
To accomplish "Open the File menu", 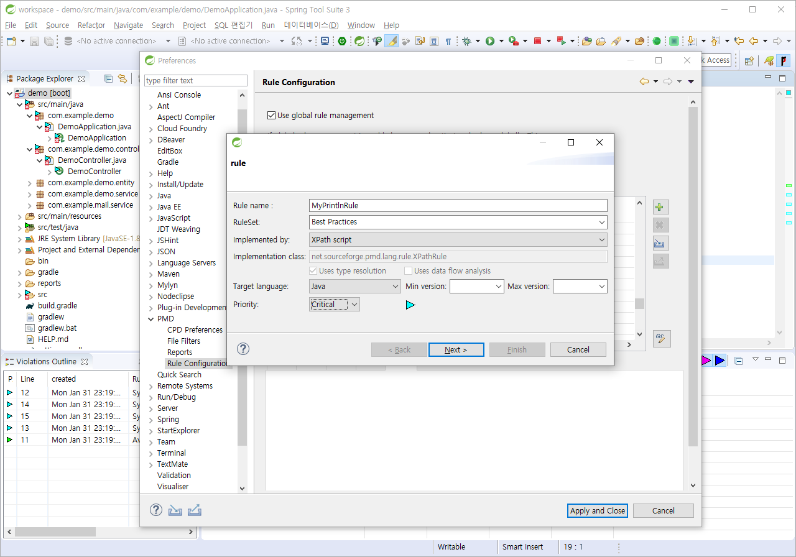I will click(11, 25).
